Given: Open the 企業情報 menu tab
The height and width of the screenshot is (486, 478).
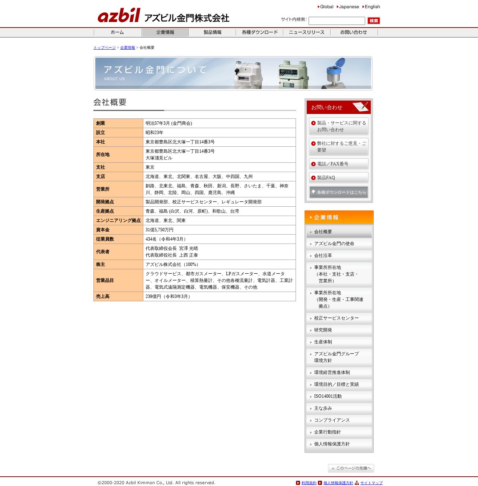Looking at the screenshot, I should tap(165, 32).
